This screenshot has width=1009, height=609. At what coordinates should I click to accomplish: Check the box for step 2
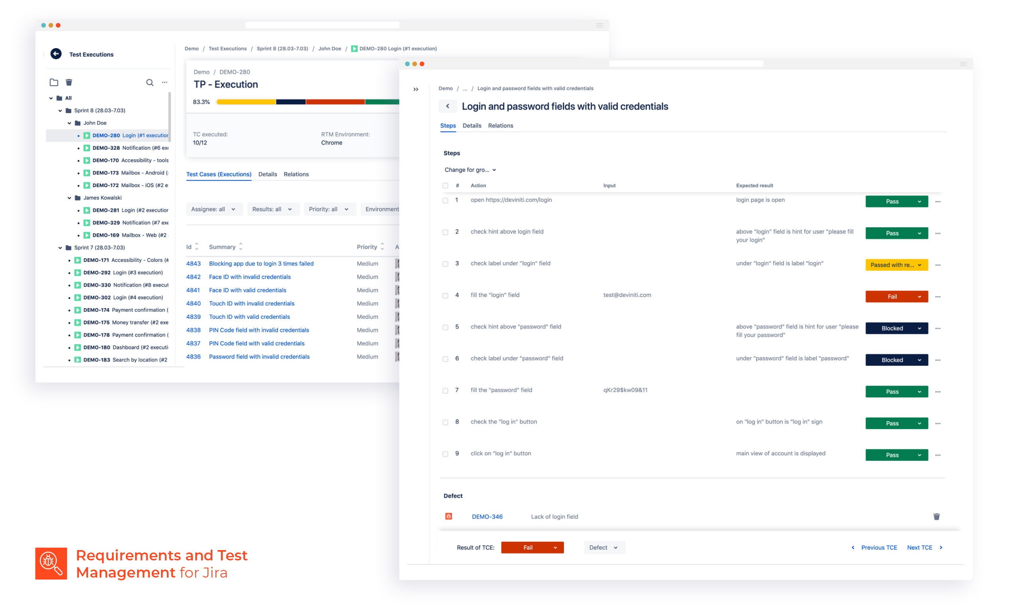click(446, 233)
